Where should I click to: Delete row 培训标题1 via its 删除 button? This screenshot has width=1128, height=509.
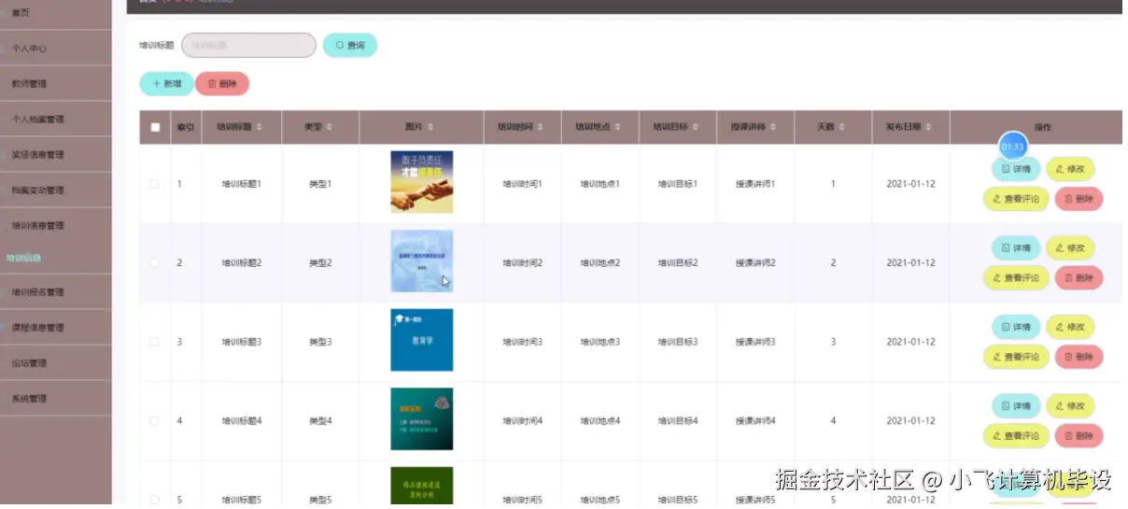1079,199
